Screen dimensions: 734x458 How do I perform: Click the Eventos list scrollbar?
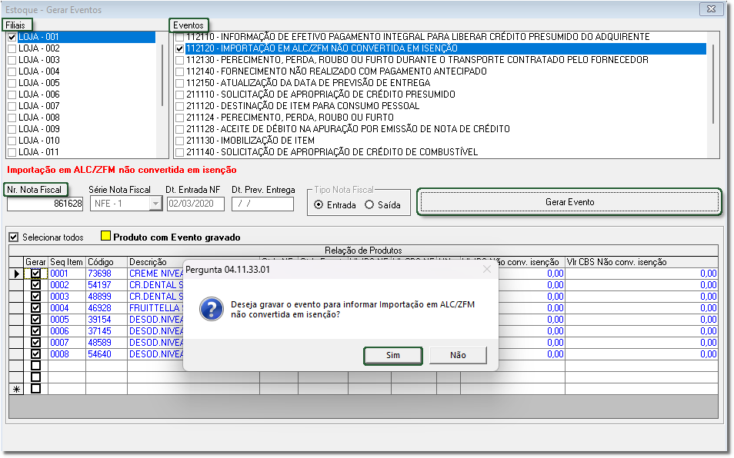coord(713,84)
